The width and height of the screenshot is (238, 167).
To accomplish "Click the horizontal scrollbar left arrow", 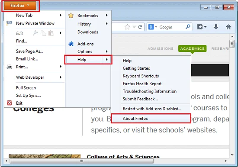I will coord(6,161).
